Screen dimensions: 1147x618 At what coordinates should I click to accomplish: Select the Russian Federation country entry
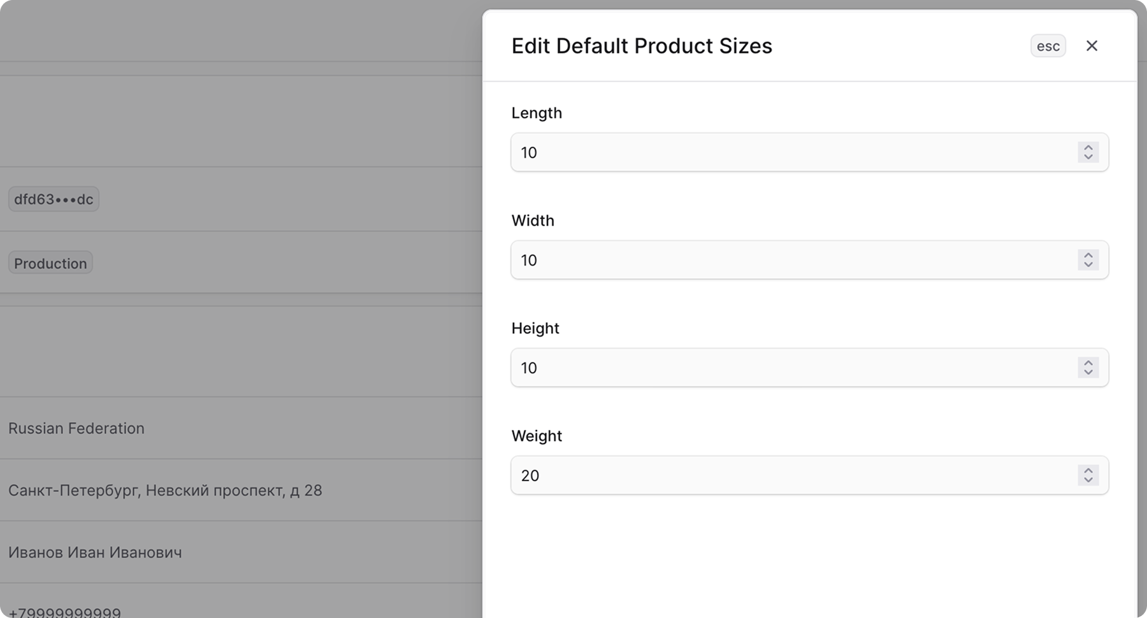coord(76,428)
